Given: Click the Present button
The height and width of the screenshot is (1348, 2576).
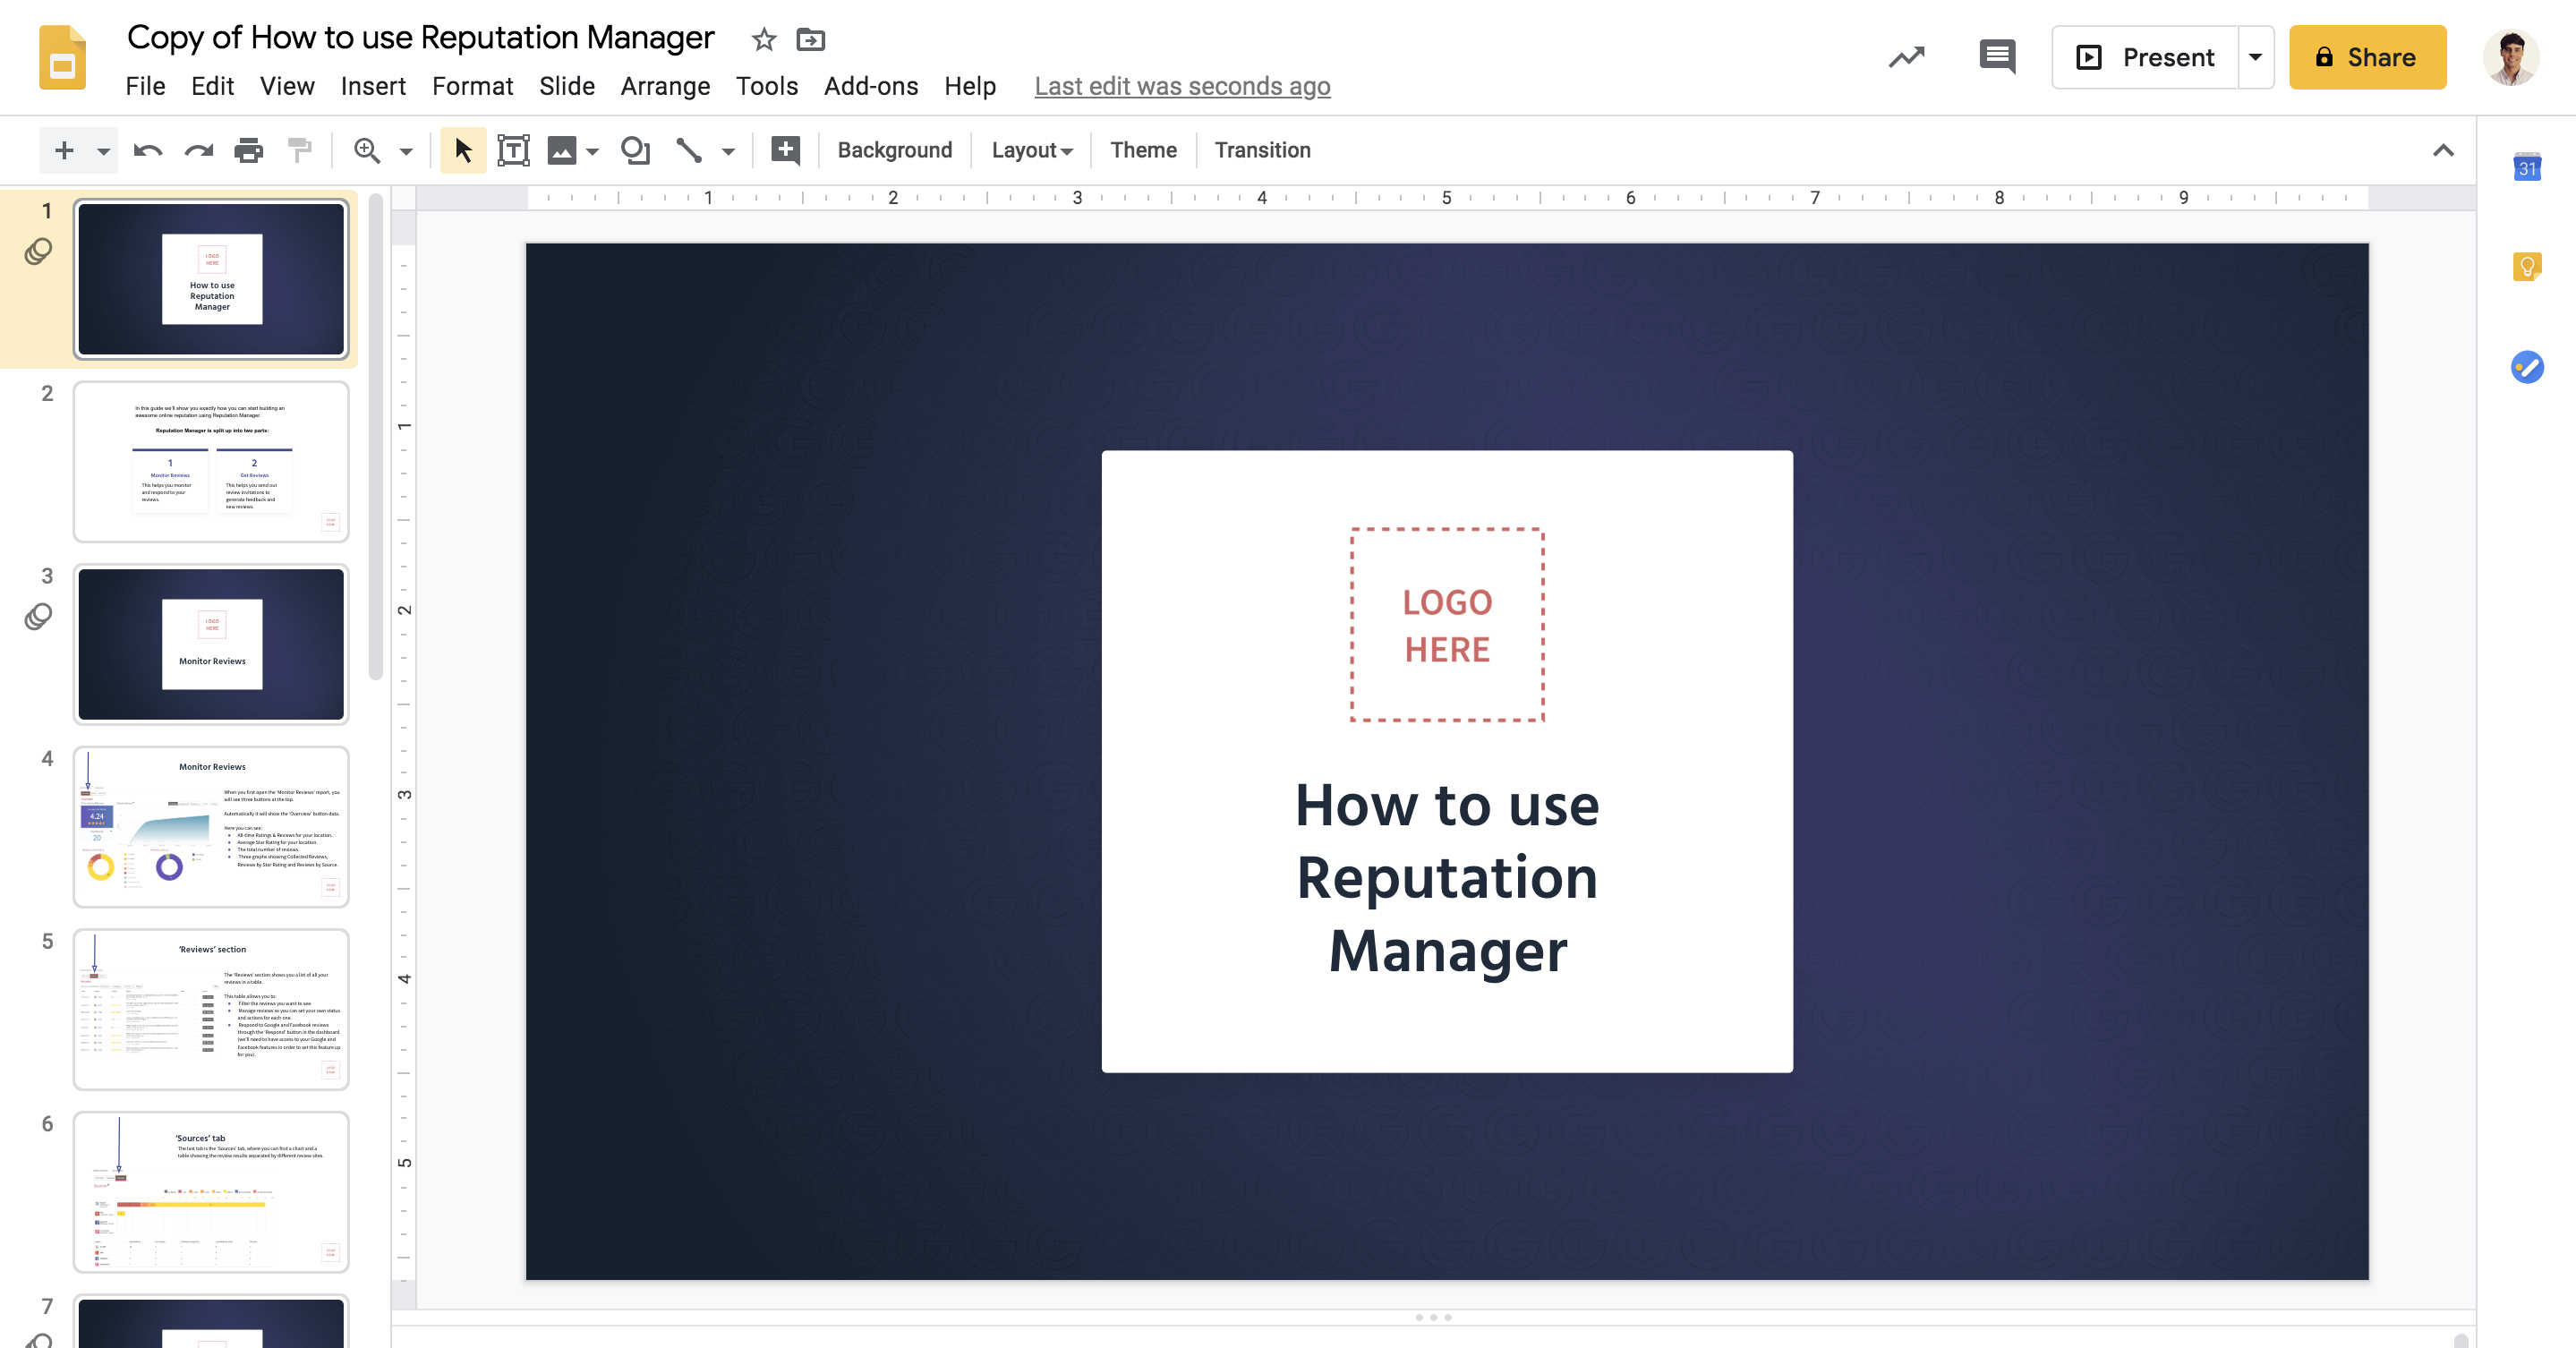Looking at the screenshot, I should (x=2146, y=58).
